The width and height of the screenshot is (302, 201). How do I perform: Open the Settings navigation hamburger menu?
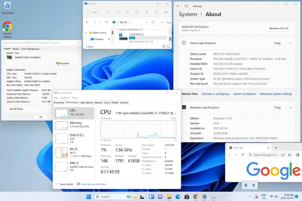click(186, 6)
